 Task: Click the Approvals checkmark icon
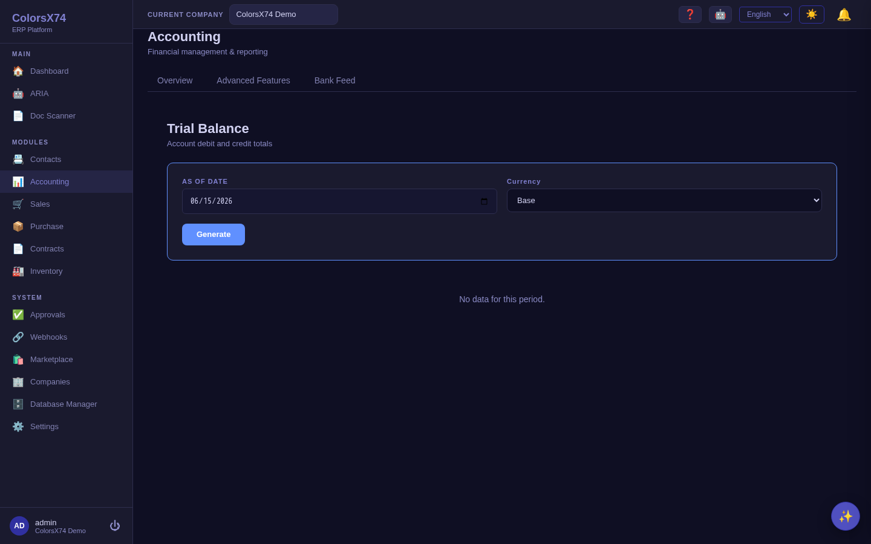18,315
